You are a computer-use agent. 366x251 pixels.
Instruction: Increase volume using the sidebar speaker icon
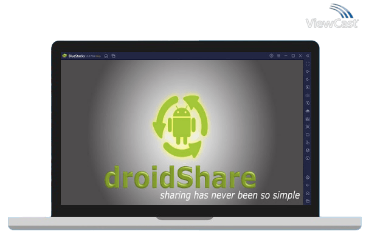click(308, 72)
